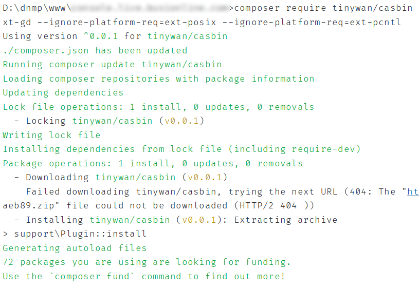Click the 'Generating autoload files' line

pyautogui.click(x=75, y=248)
